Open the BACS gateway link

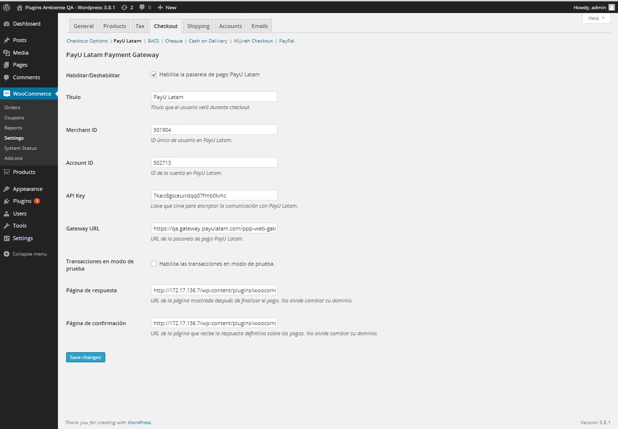153,41
